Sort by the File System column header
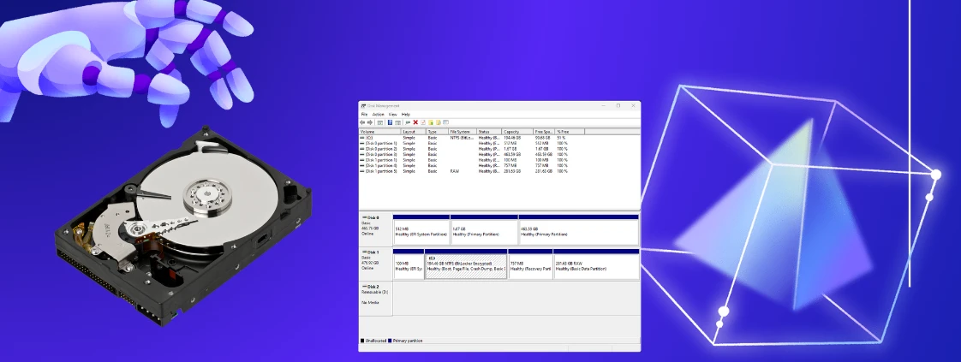Image resolution: width=961 pixels, height=362 pixels. point(461,132)
